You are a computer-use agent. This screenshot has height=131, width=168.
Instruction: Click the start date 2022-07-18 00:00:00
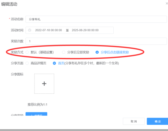coord(48,30)
